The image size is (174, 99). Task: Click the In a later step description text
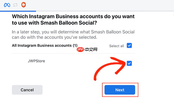tap(73, 35)
